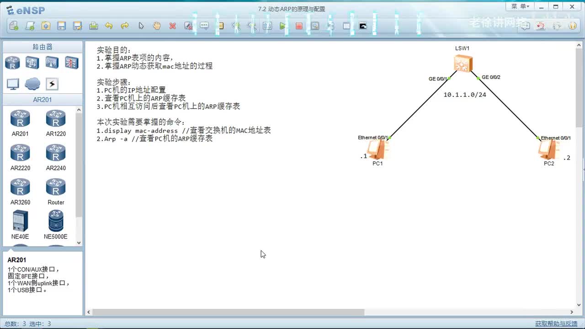Click the GE 0/0/2 interface label

point(491,77)
